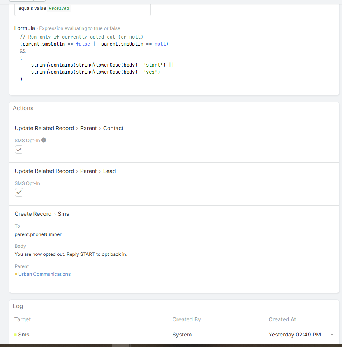The height and width of the screenshot is (347, 342).
Task: Open the Urban Communications parent link
Action: [x=44, y=274]
